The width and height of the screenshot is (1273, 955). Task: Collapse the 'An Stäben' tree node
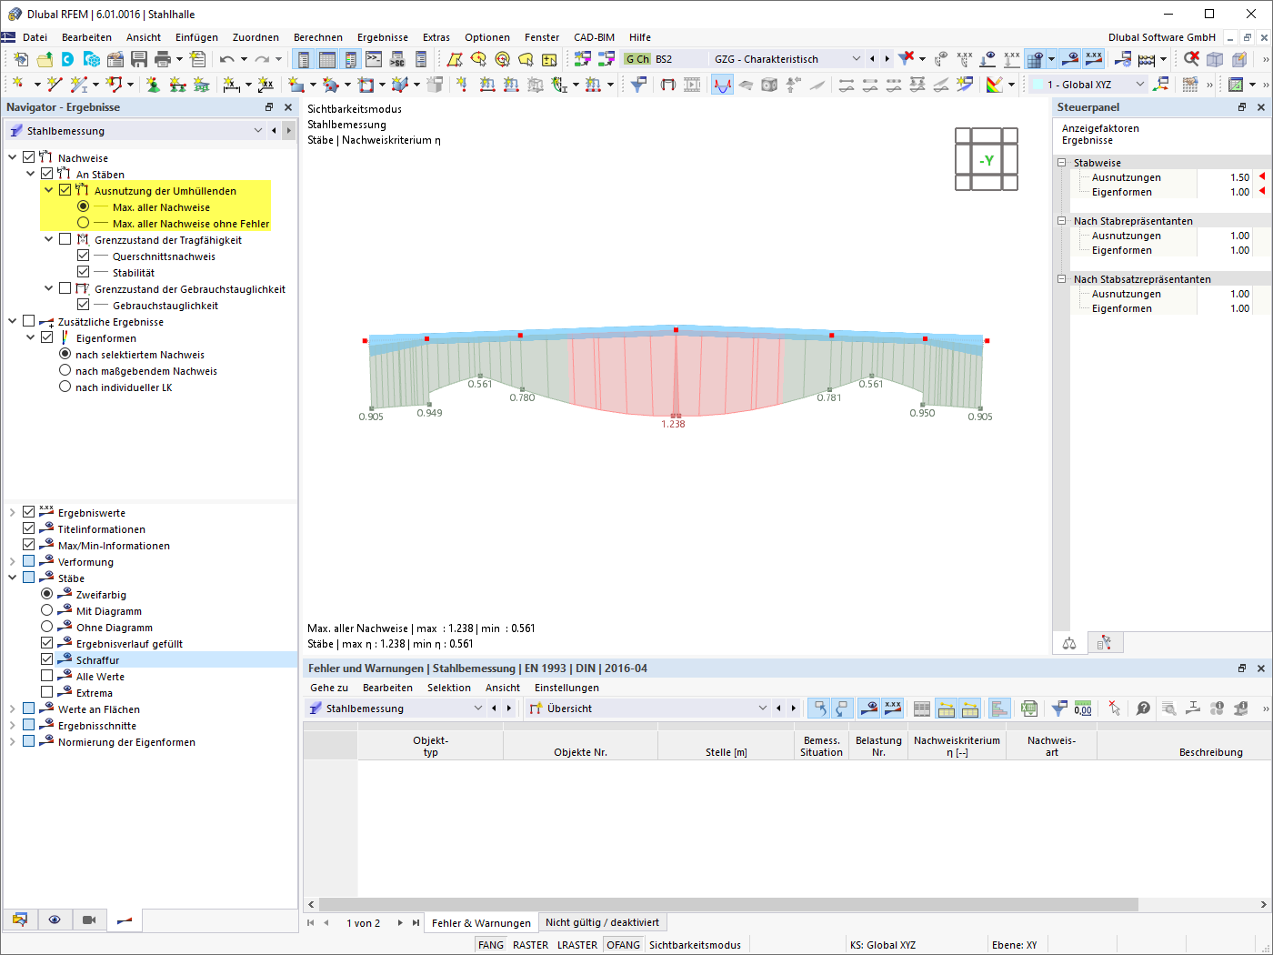click(31, 174)
